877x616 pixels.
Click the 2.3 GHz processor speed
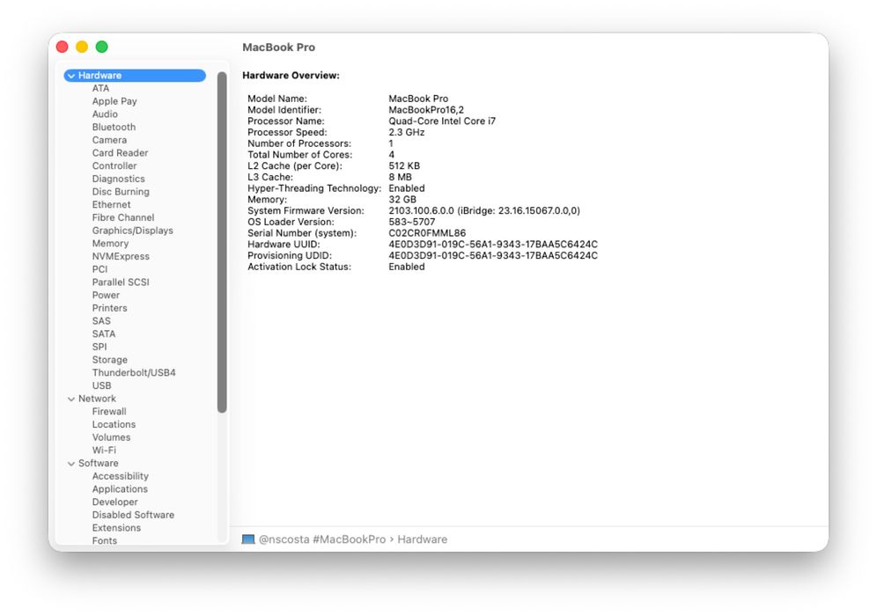coord(407,133)
